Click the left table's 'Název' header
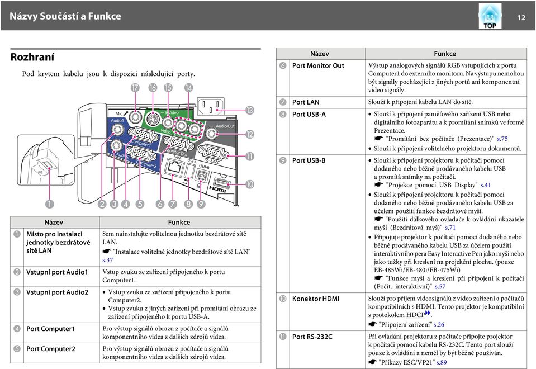Image resolution: width=536 pixels, height=369 pixels. click(x=54, y=223)
